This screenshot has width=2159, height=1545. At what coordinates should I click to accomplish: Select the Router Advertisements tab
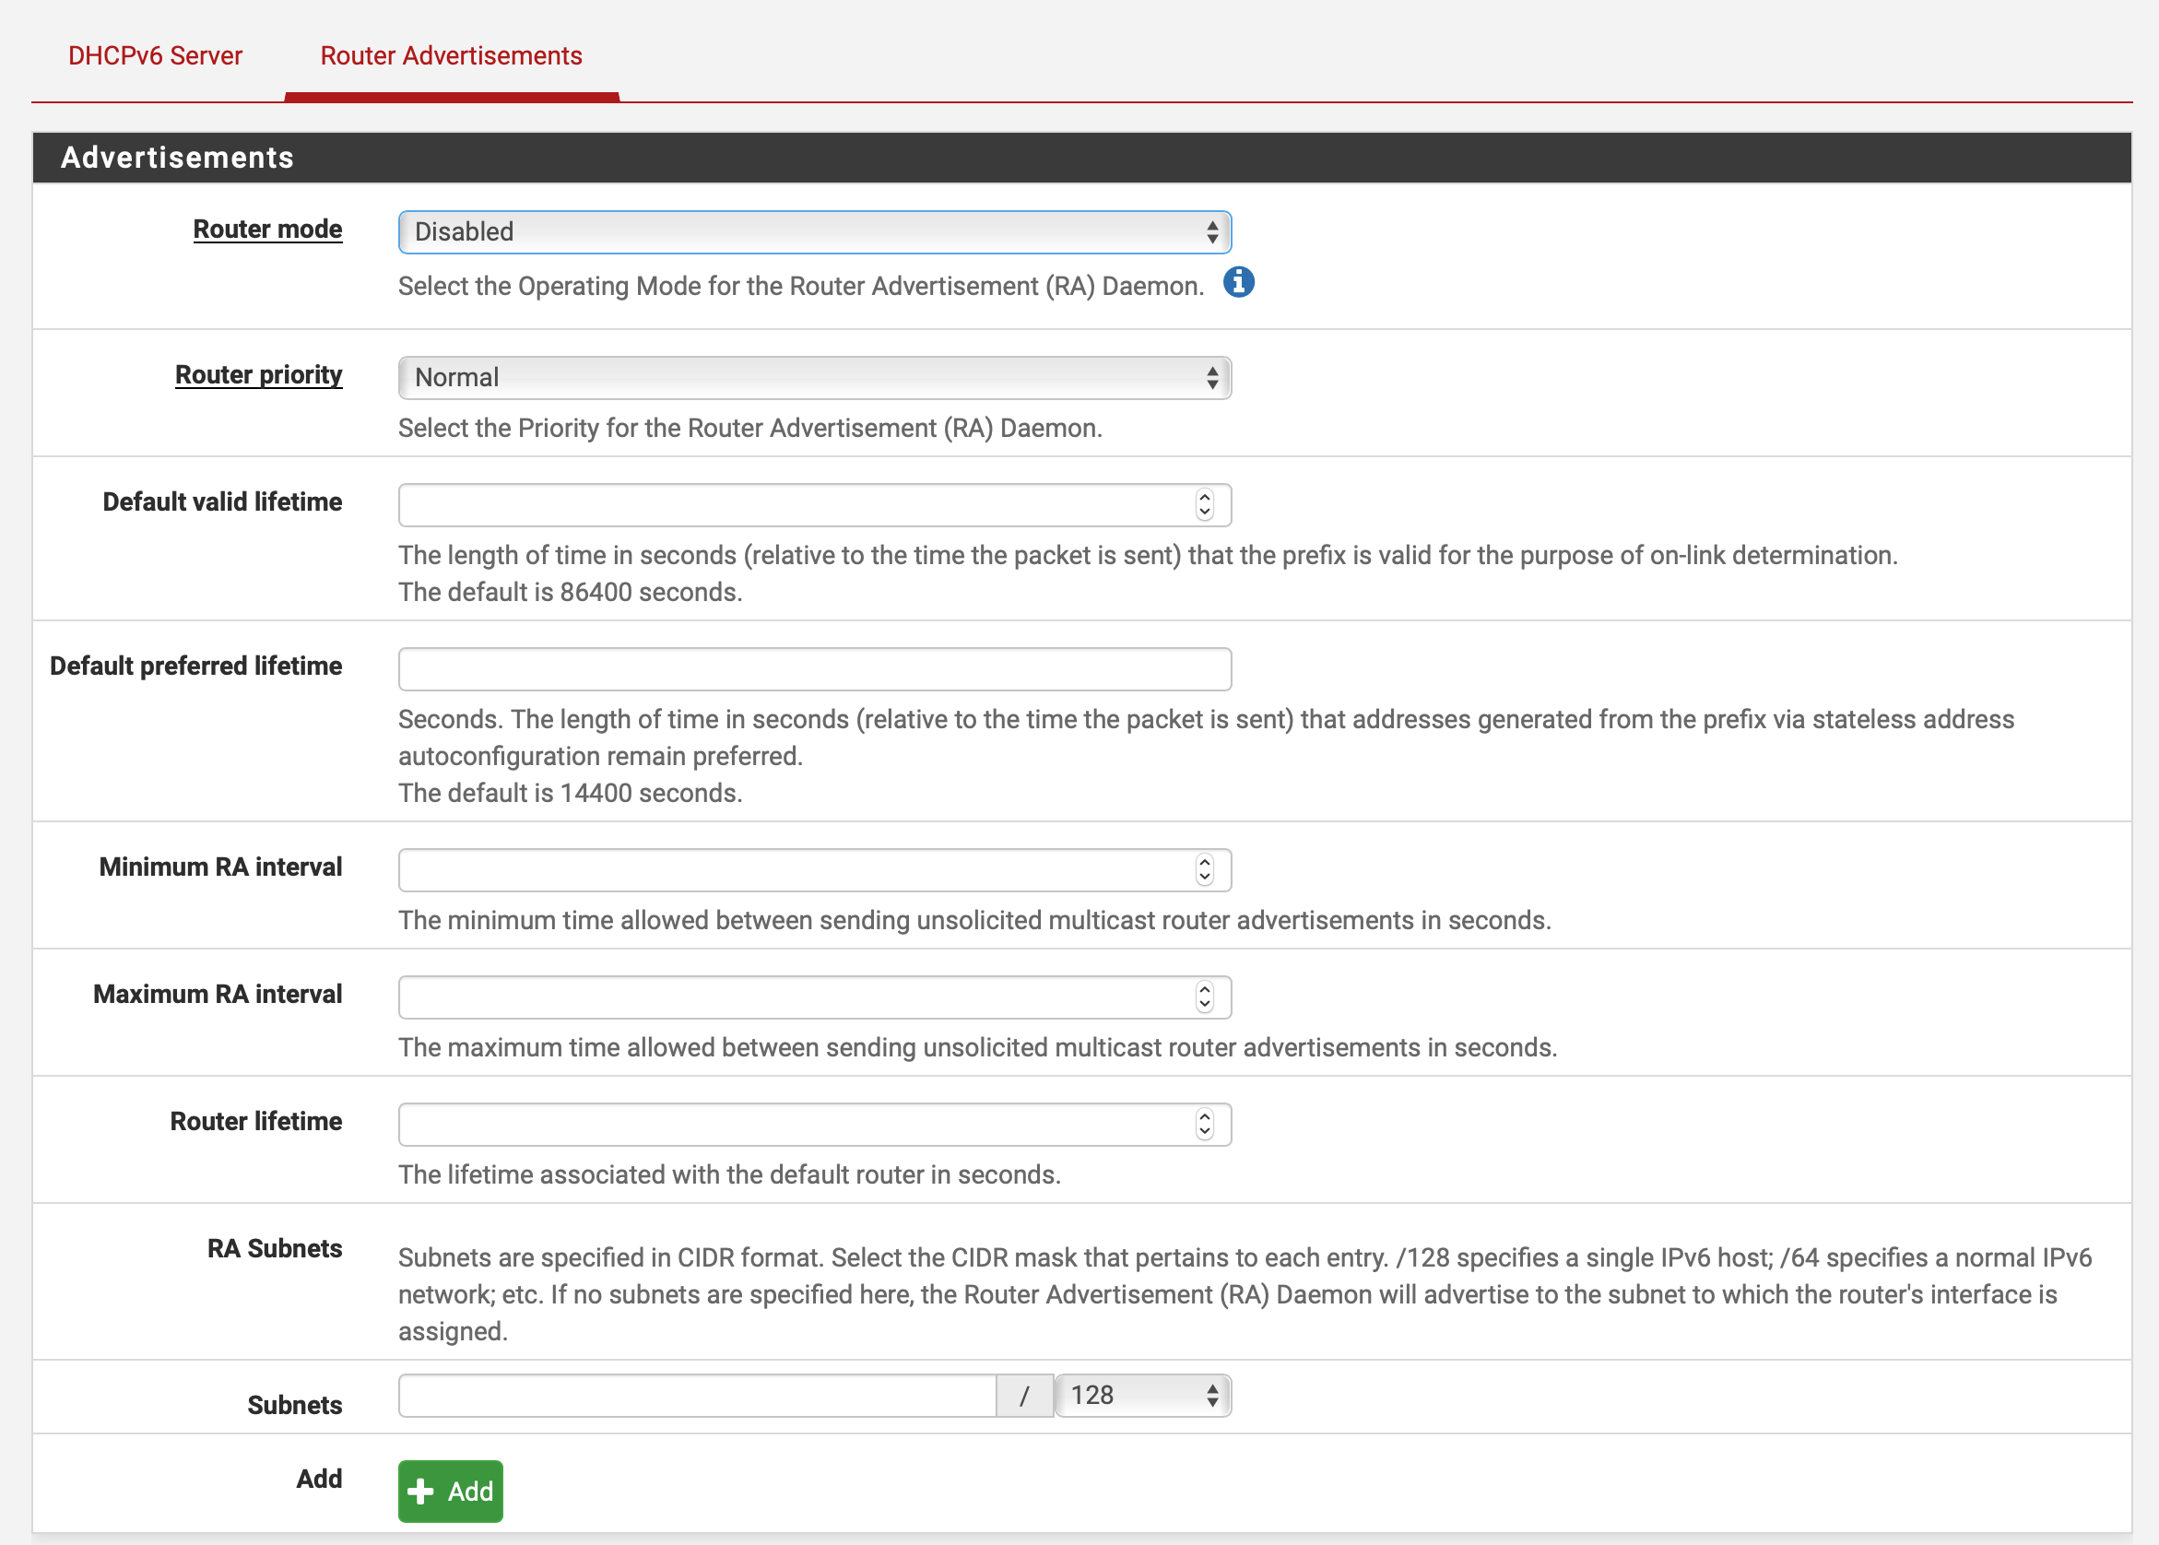(x=451, y=56)
